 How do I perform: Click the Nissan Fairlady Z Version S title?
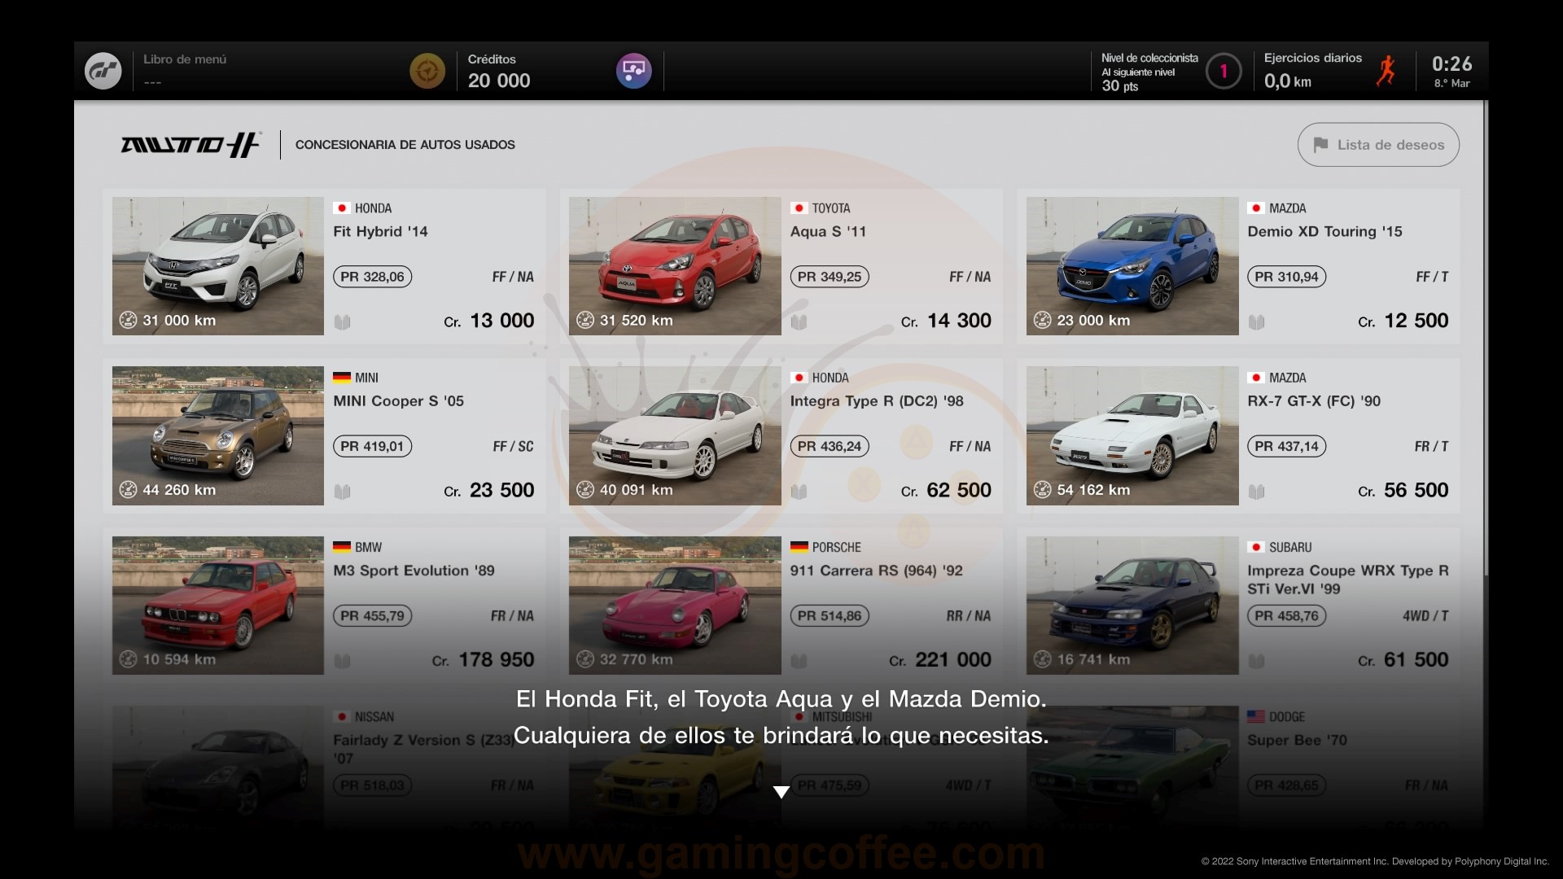(423, 749)
